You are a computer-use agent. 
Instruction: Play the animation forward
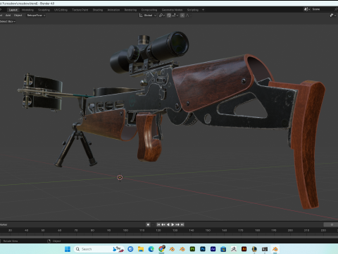[173, 224]
